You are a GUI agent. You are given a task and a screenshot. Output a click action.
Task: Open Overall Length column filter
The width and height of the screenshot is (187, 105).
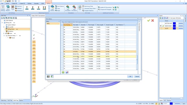(x=115, y=25)
